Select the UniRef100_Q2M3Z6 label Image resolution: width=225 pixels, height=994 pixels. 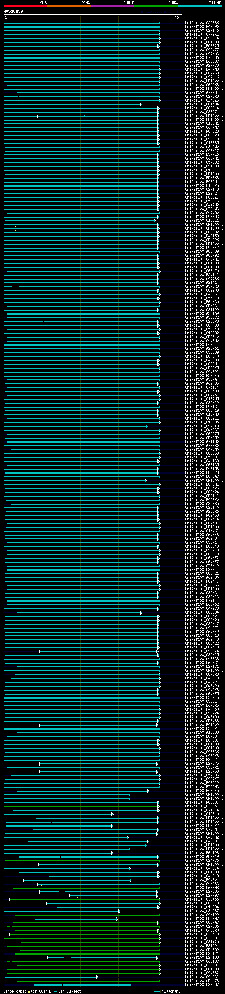(201, 100)
